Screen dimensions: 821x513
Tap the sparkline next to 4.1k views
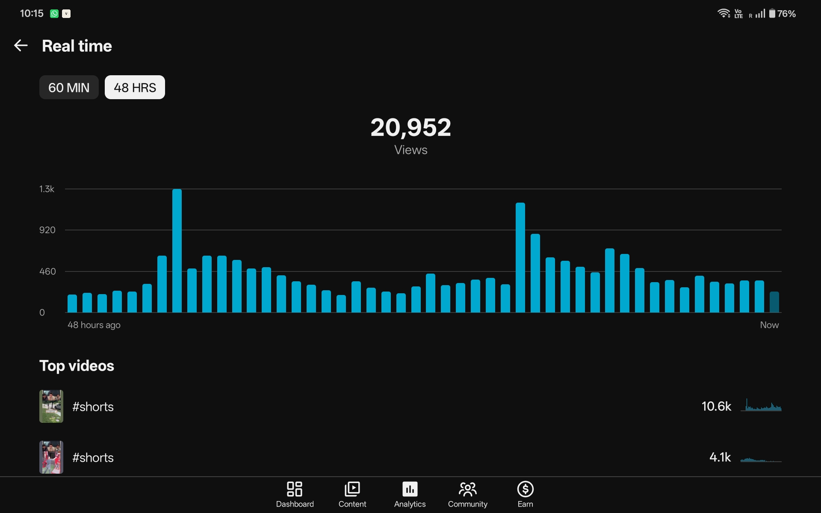coord(761,460)
